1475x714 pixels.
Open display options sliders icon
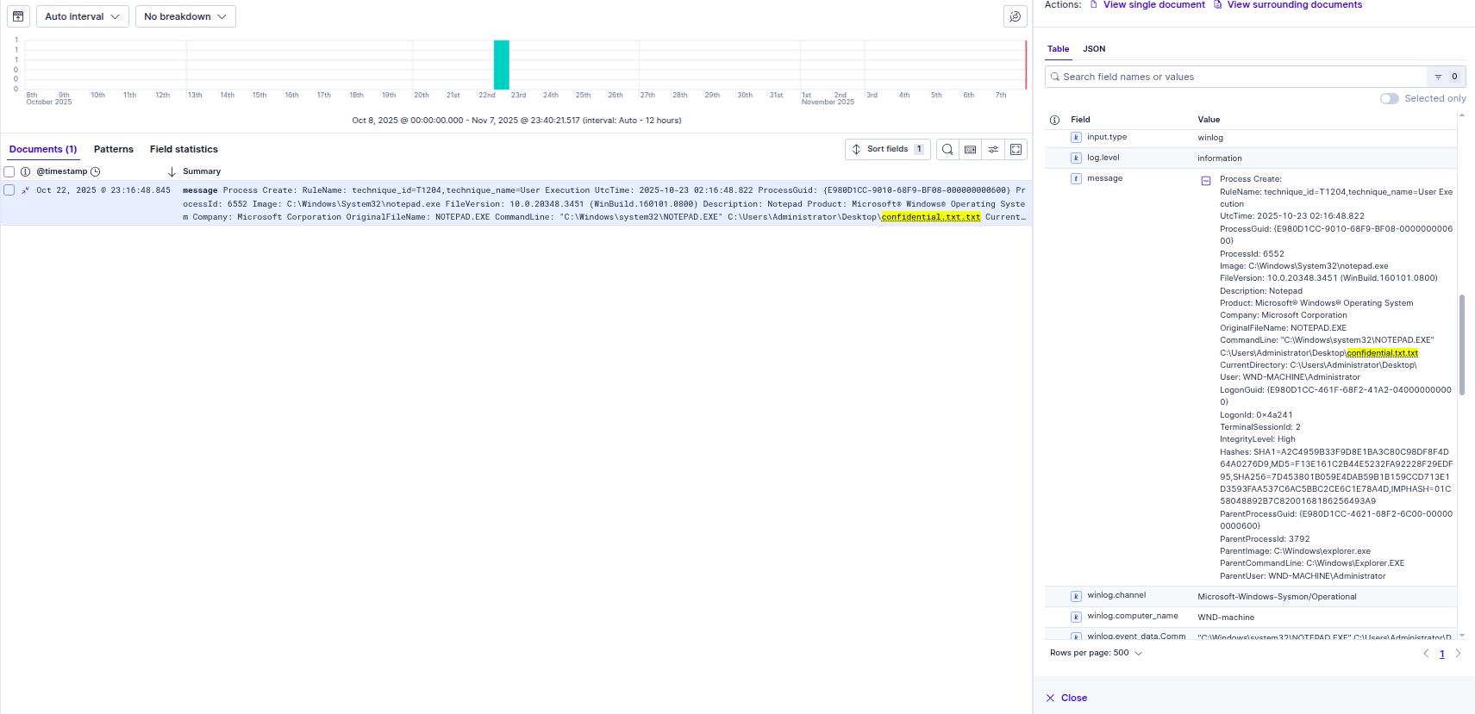993,150
